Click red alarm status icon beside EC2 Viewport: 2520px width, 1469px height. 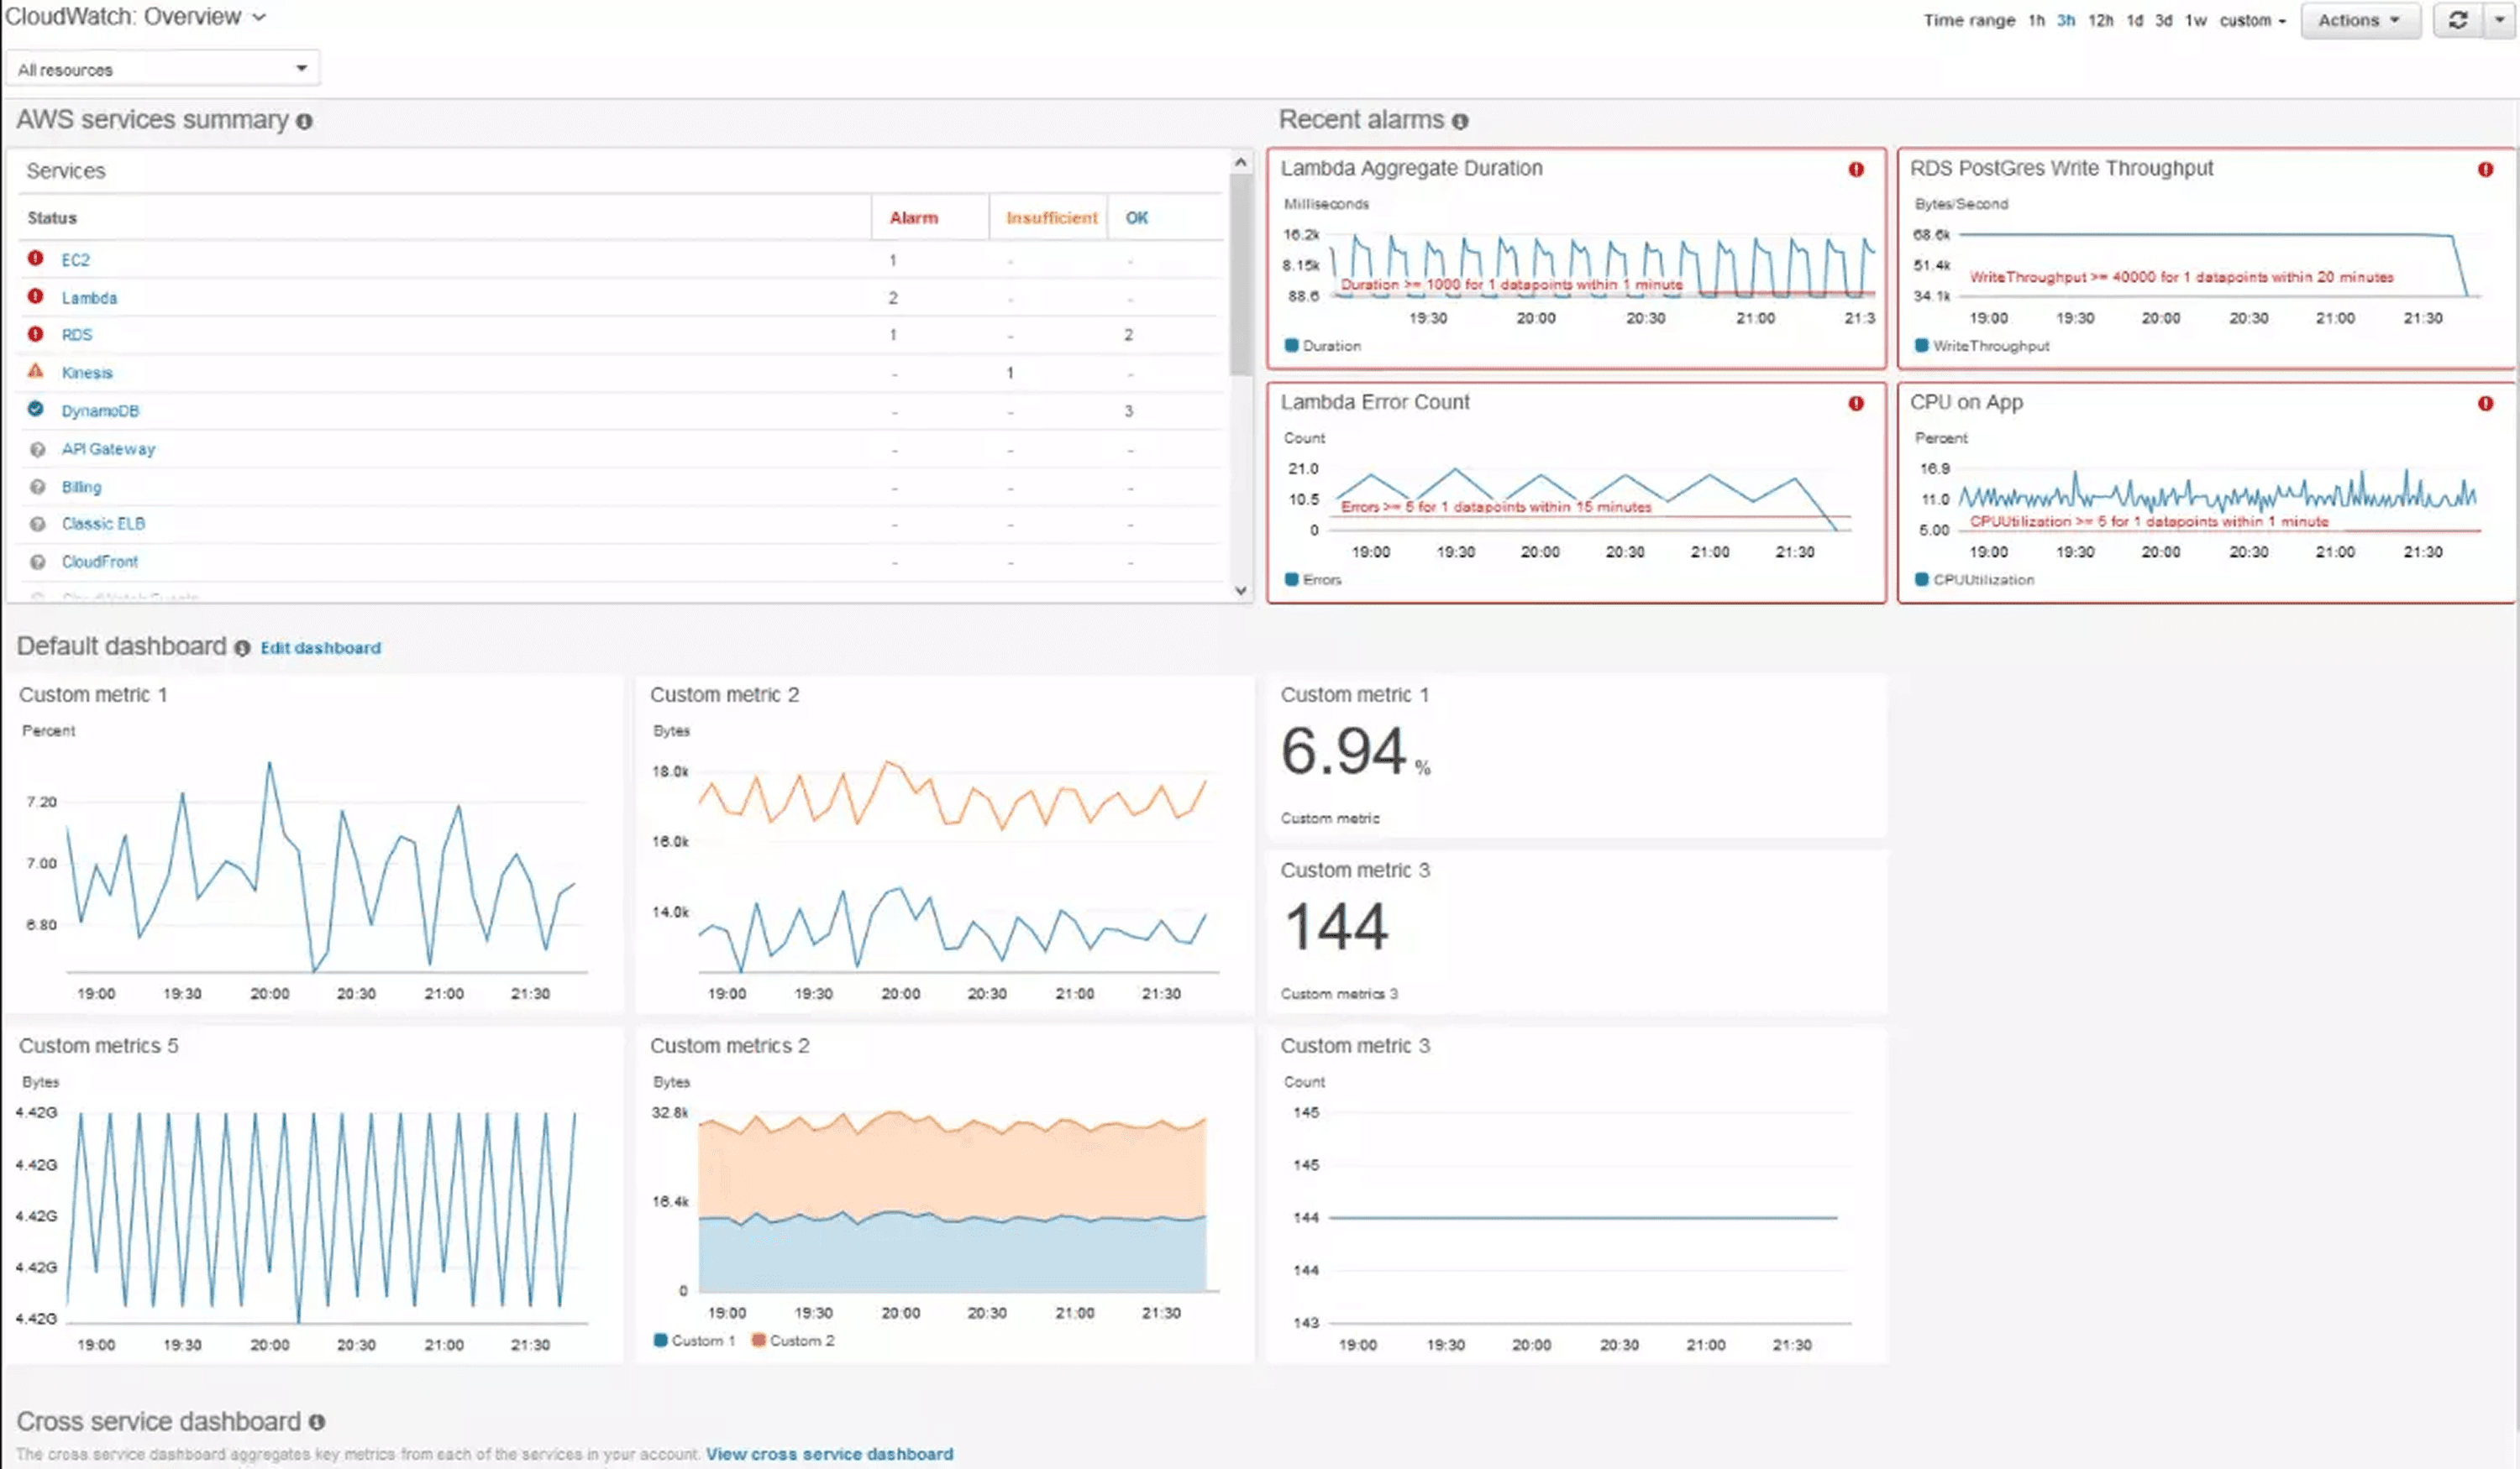click(x=36, y=259)
